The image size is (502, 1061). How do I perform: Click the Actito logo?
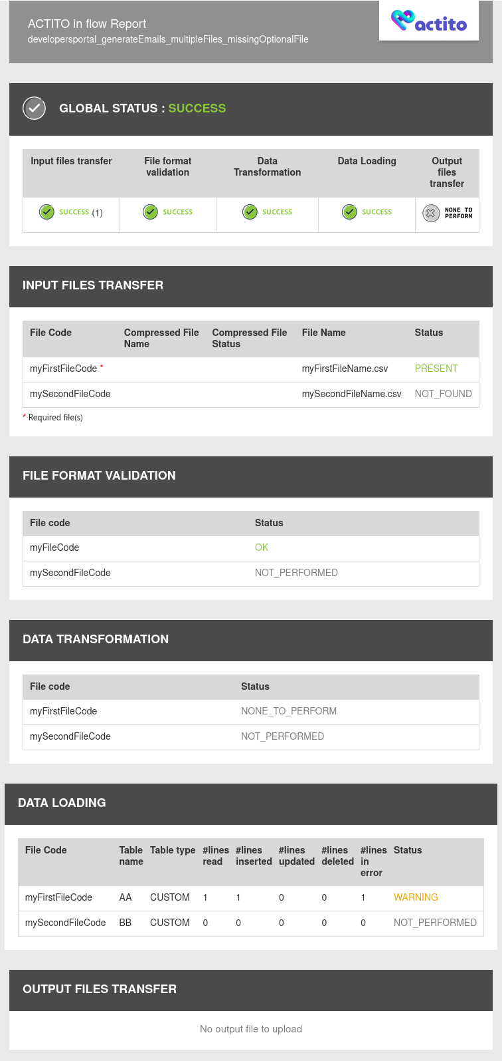click(x=428, y=21)
